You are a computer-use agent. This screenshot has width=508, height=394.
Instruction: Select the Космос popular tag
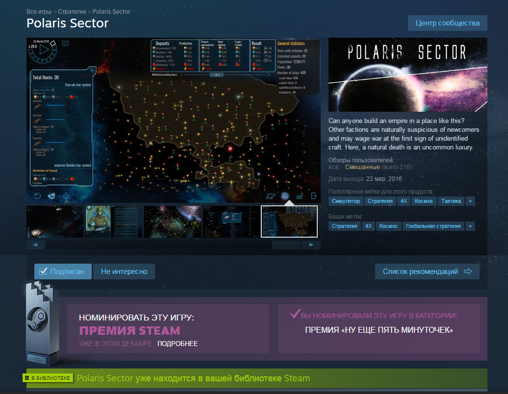[424, 201]
